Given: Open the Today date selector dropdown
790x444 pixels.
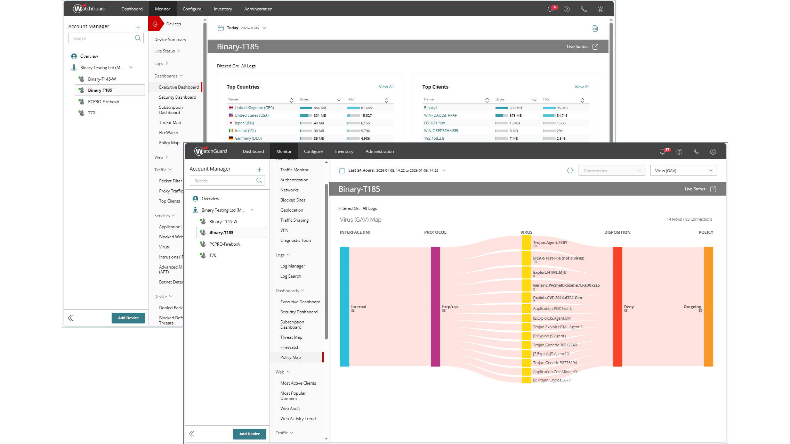Looking at the screenshot, I should tap(264, 28).
